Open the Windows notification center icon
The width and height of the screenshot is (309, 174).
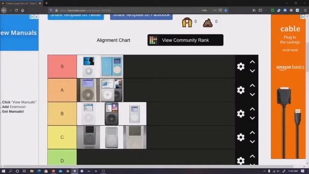click(303, 171)
